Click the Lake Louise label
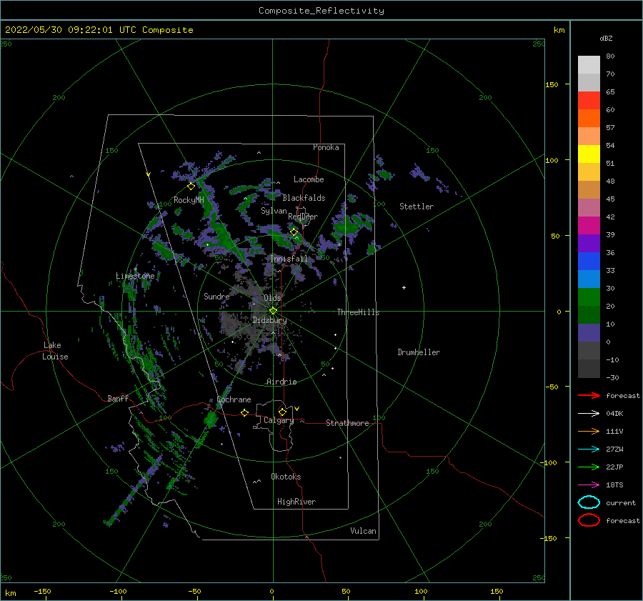Image resolution: width=643 pixels, height=601 pixels. click(55, 351)
